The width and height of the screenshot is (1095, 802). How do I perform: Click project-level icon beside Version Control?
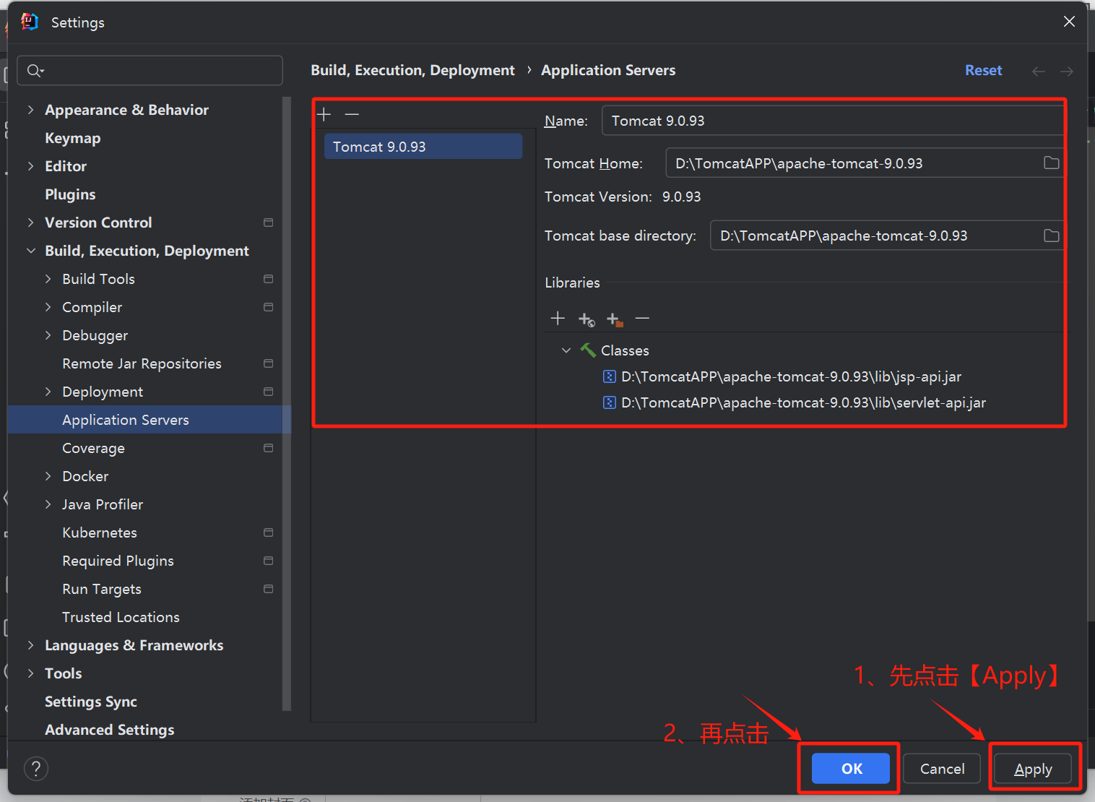click(269, 223)
